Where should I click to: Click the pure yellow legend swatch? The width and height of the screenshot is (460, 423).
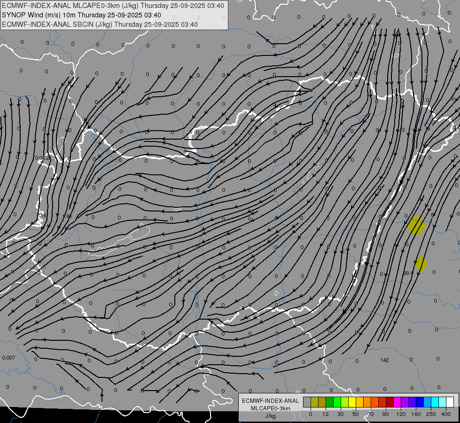[352, 402]
